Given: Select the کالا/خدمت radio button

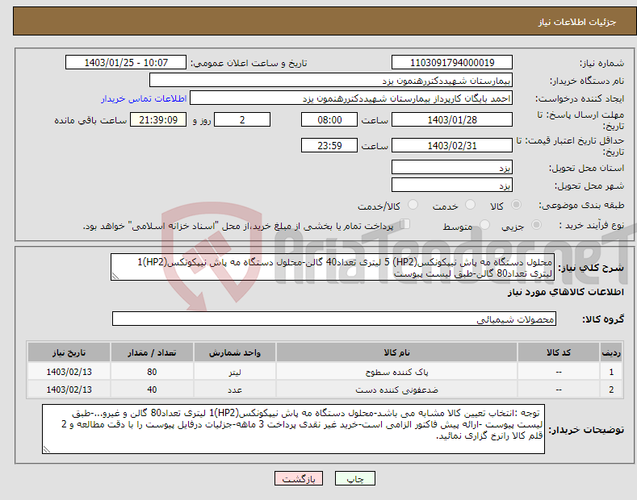Looking at the screenshot, I should coord(413,205).
